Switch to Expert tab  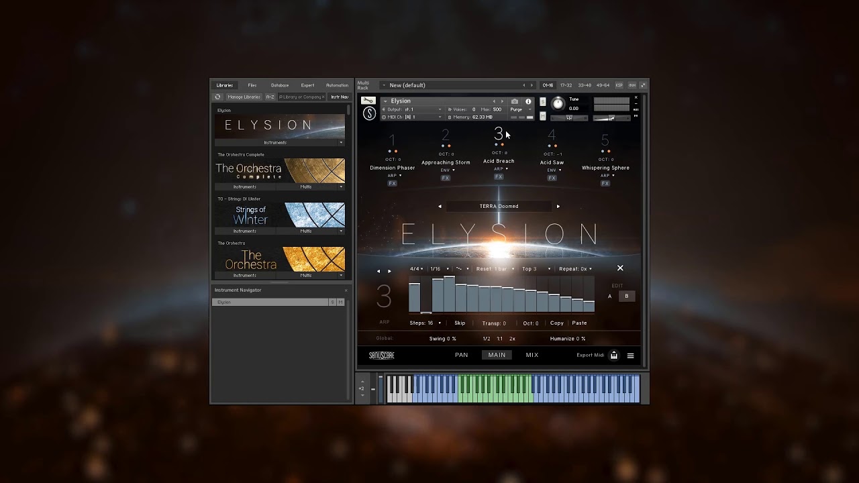[307, 85]
